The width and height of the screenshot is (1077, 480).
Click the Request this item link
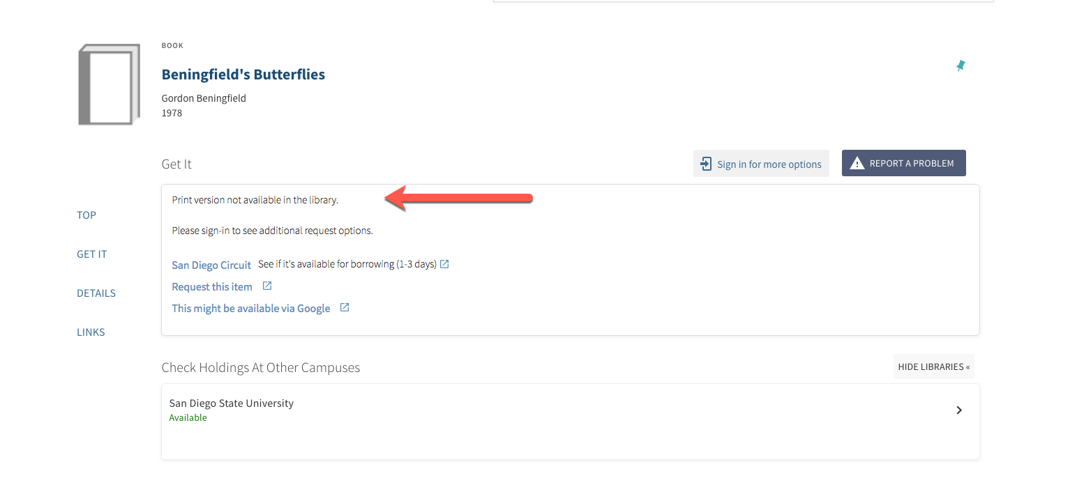(x=212, y=286)
